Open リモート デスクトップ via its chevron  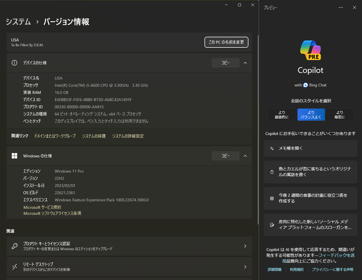[245, 267]
